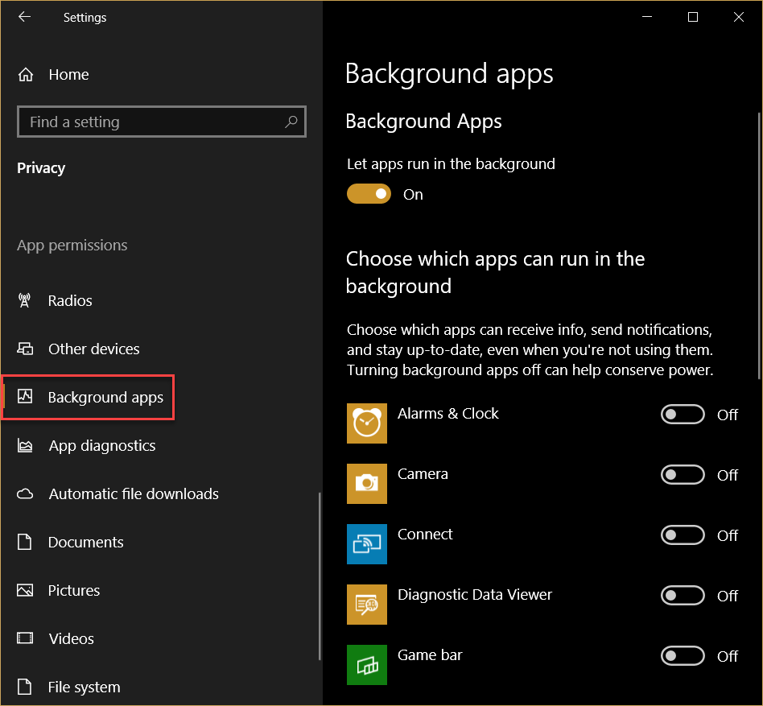763x706 pixels.
Task: Click the Documents page icon
Action: click(x=24, y=542)
